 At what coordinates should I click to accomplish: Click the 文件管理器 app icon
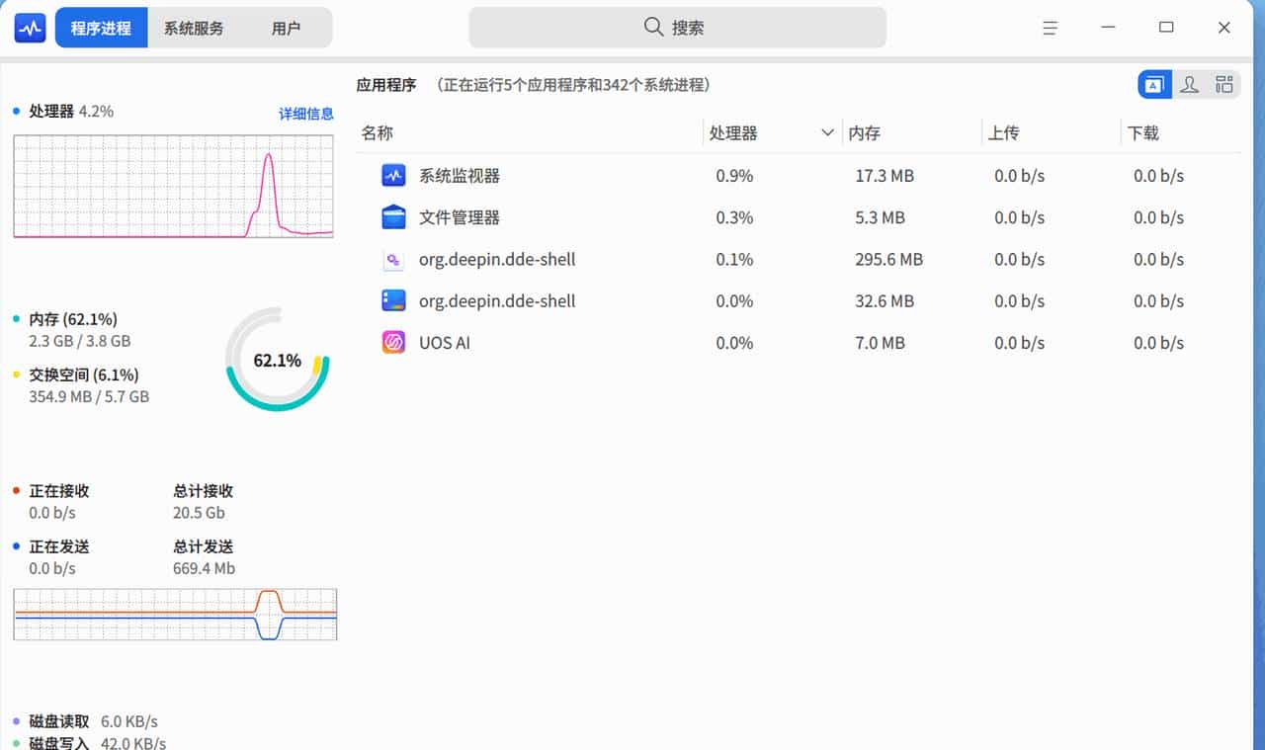pyautogui.click(x=393, y=217)
